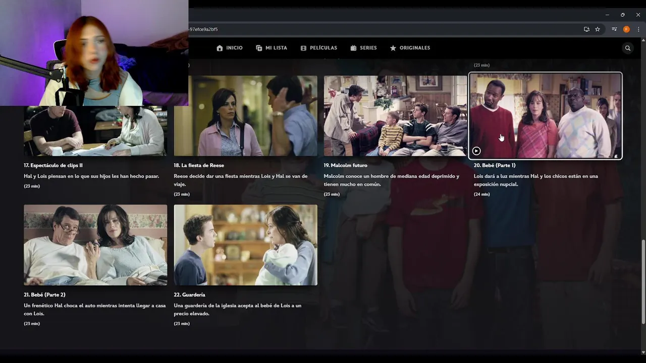646x363 pixels.
Task: Open the episode 22 Guardería thumbnail
Action: pos(246,245)
